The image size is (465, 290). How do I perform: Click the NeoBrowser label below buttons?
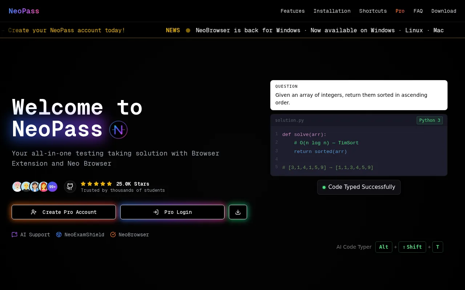134,235
